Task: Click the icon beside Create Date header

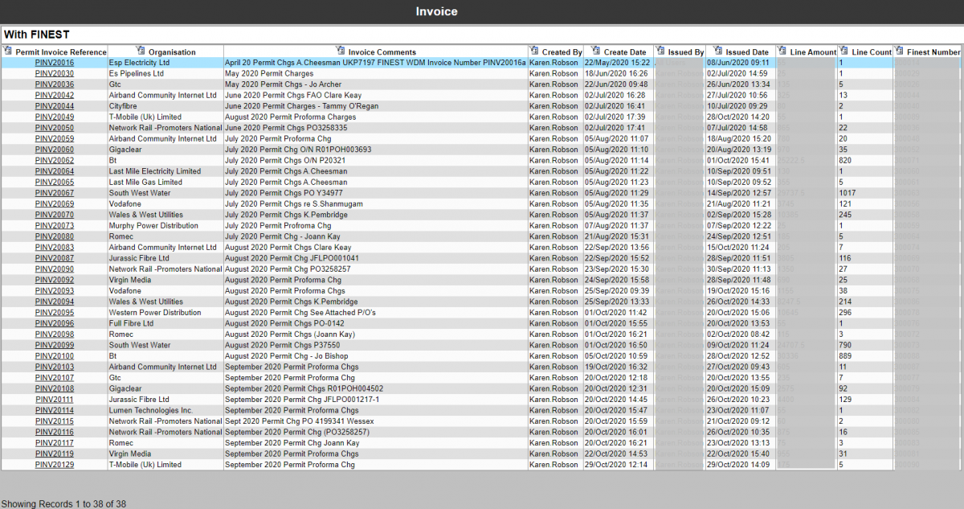Action: 595,51
